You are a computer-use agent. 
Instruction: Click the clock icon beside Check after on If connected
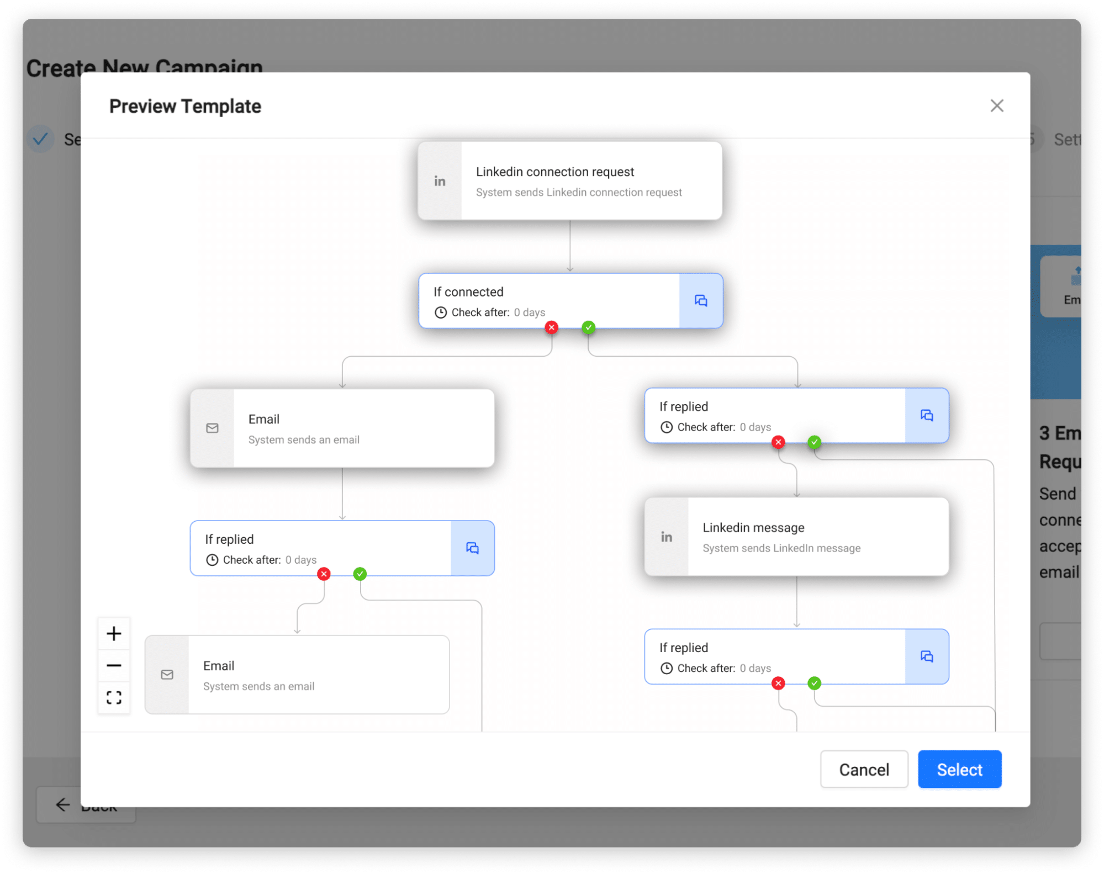coord(440,312)
